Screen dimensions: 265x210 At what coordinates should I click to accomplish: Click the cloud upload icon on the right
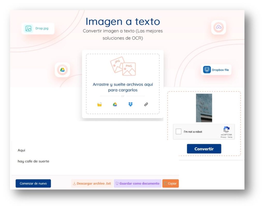coord(219,27)
